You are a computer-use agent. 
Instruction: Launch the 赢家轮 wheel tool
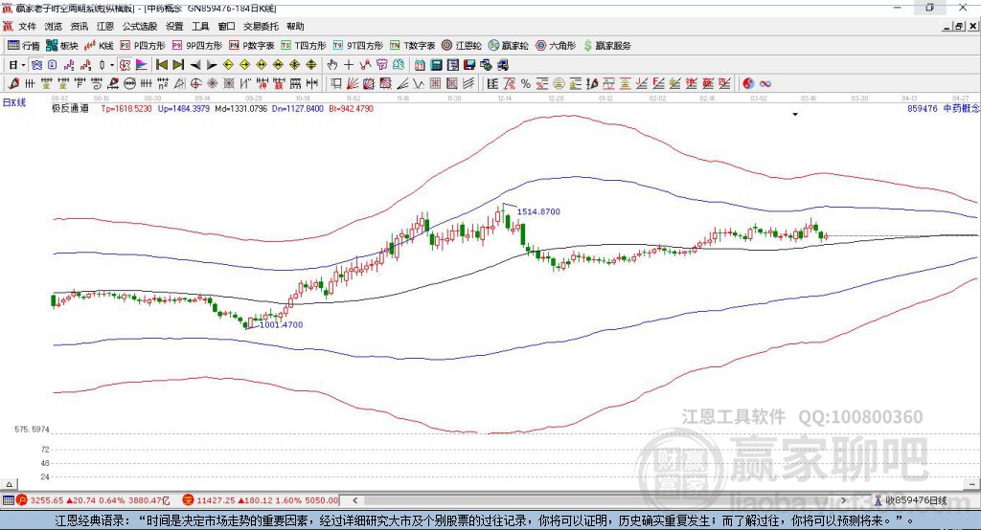coord(509,46)
